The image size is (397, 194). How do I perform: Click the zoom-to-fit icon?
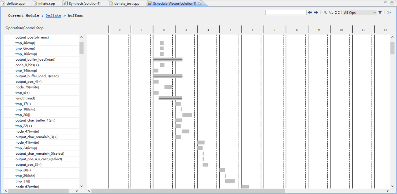(337, 12)
